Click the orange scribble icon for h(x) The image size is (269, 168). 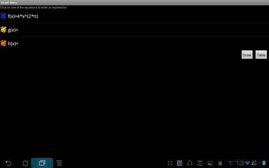tap(3, 43)
